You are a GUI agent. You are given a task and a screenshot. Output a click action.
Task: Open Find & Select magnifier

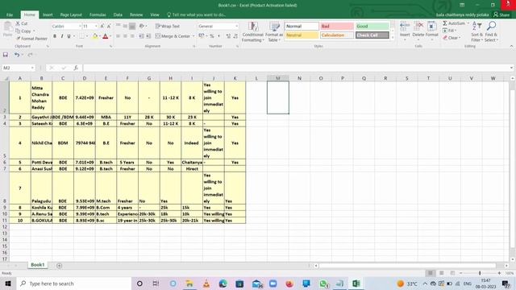pyautogui.click(x=491, y=31)
